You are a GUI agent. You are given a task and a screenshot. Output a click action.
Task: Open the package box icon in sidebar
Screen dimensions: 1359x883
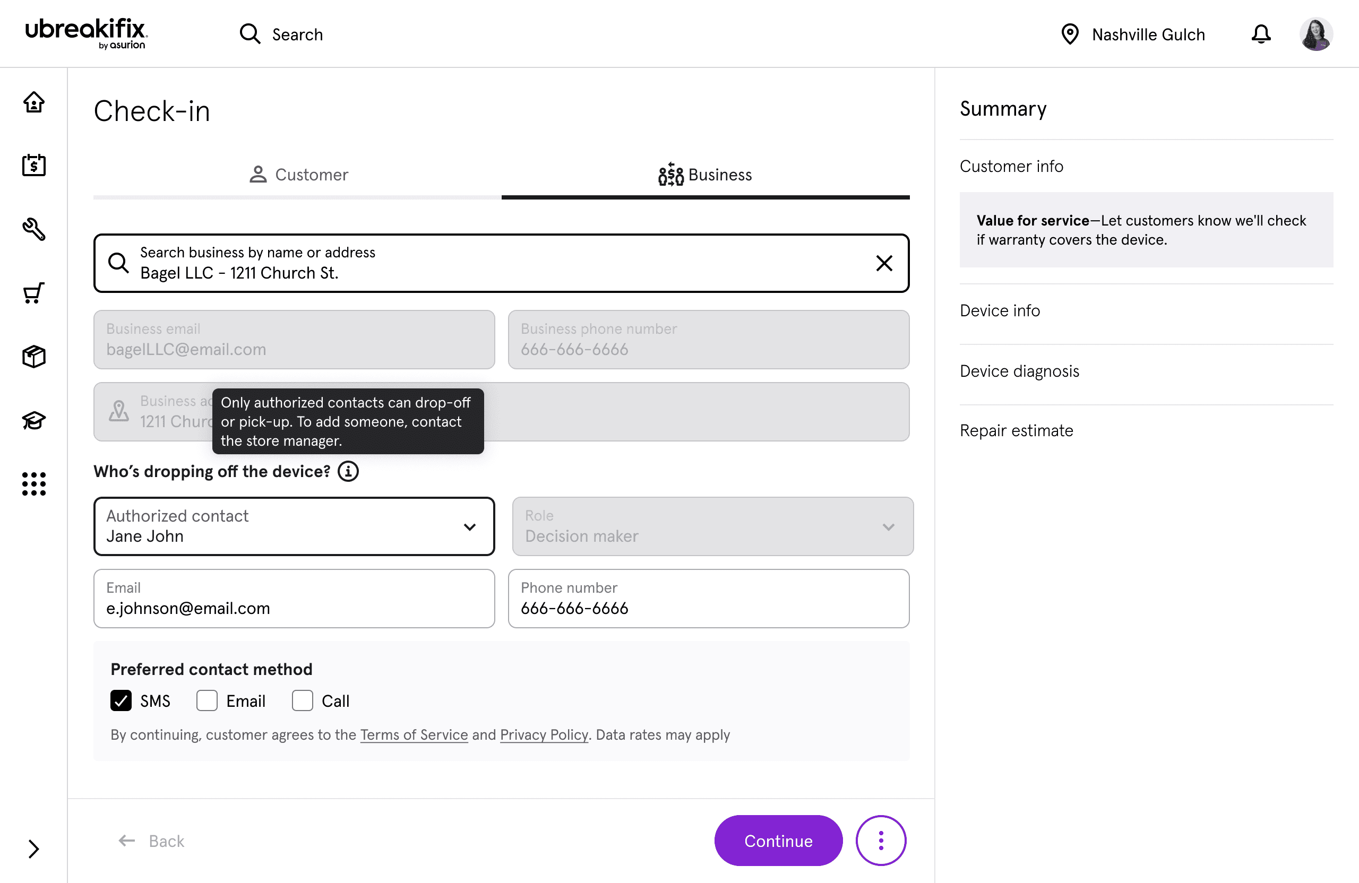(x=33, y=357)
